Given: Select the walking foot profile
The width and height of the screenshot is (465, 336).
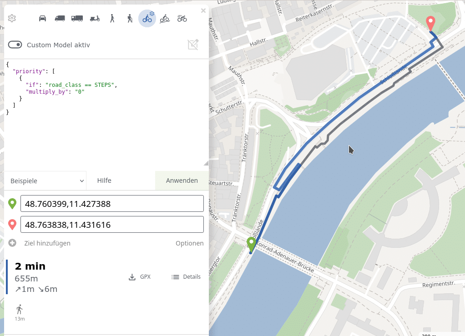Looking at the screenshot, I should (x=112, y=18).
